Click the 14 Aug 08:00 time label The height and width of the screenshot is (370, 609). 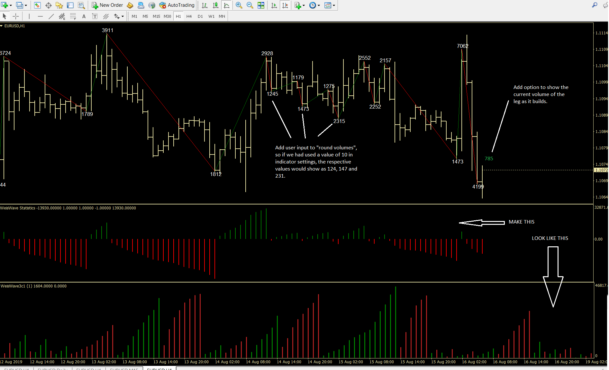tap(258, 362)
